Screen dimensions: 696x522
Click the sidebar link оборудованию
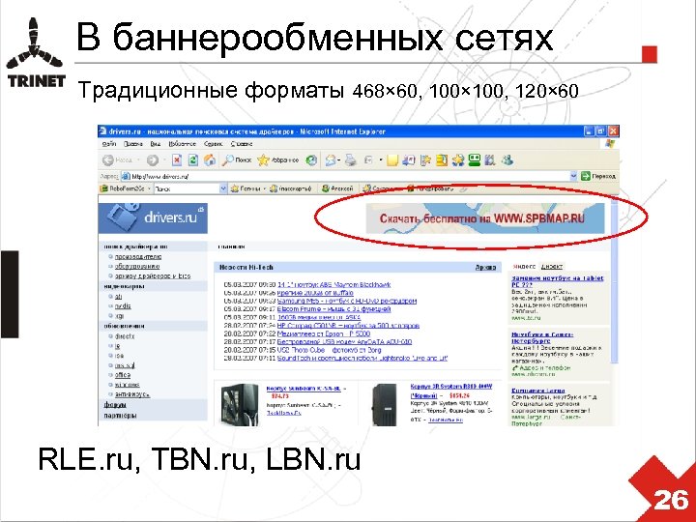137,267
